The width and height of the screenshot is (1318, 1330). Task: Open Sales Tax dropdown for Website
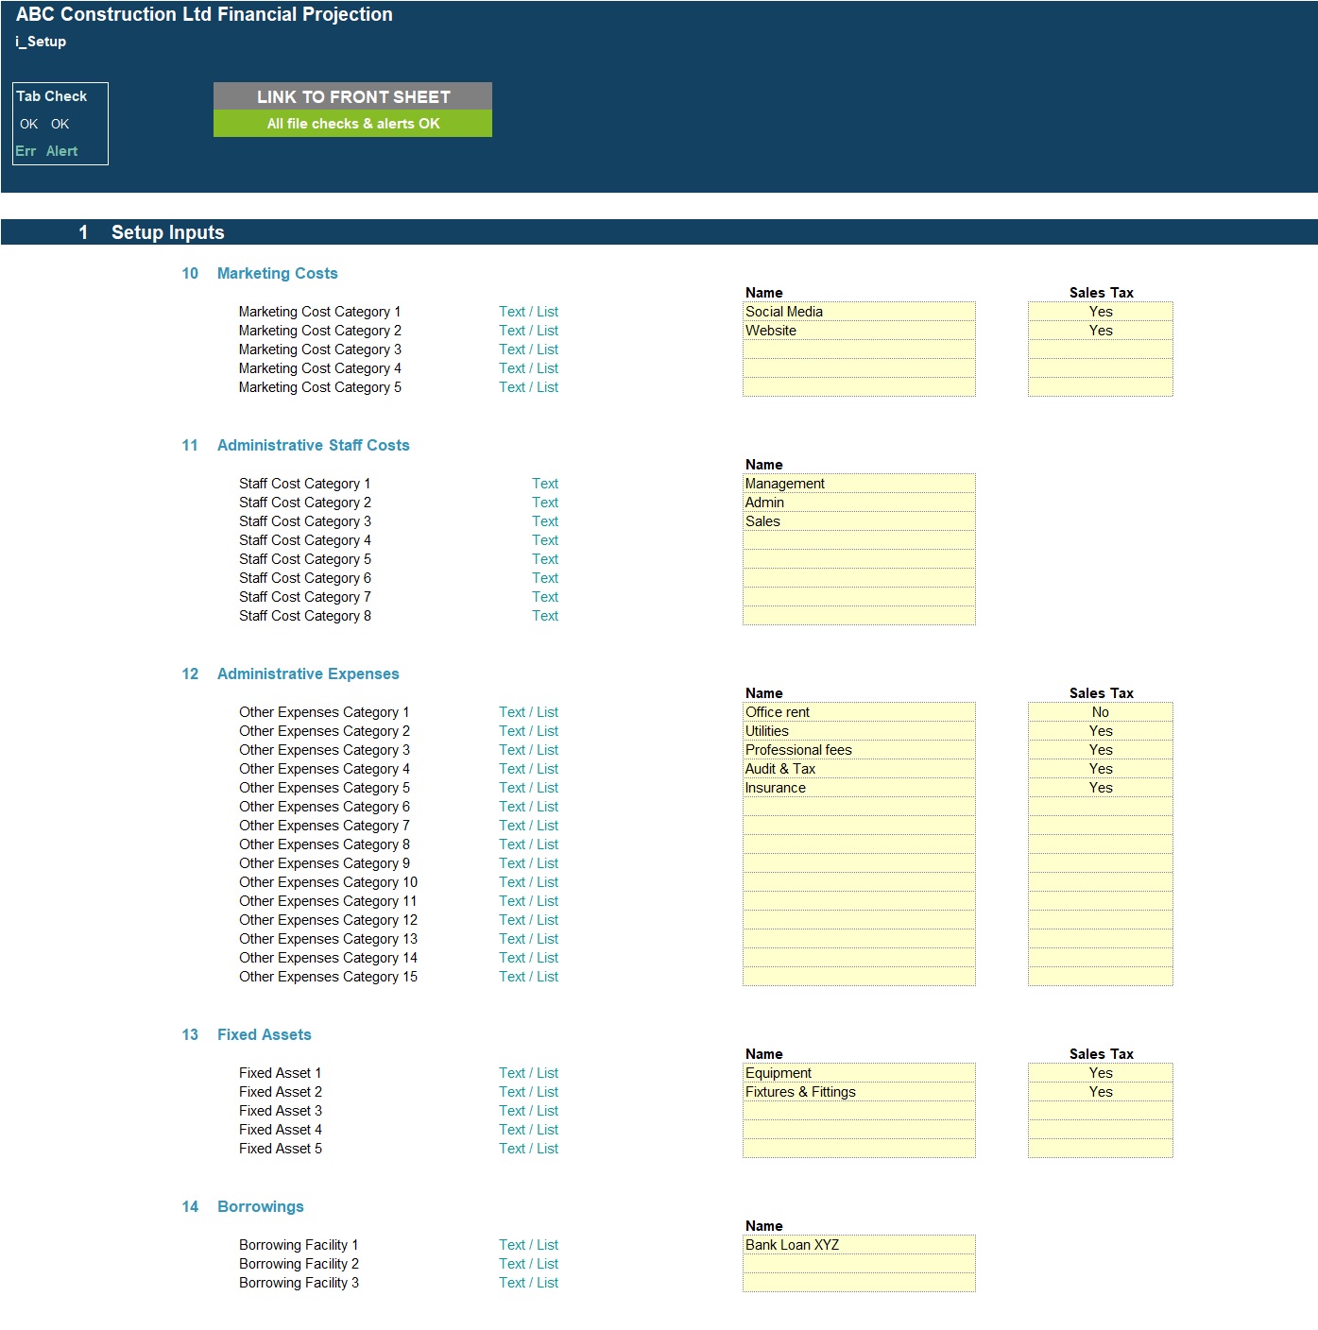click(x=1101, y=331)
